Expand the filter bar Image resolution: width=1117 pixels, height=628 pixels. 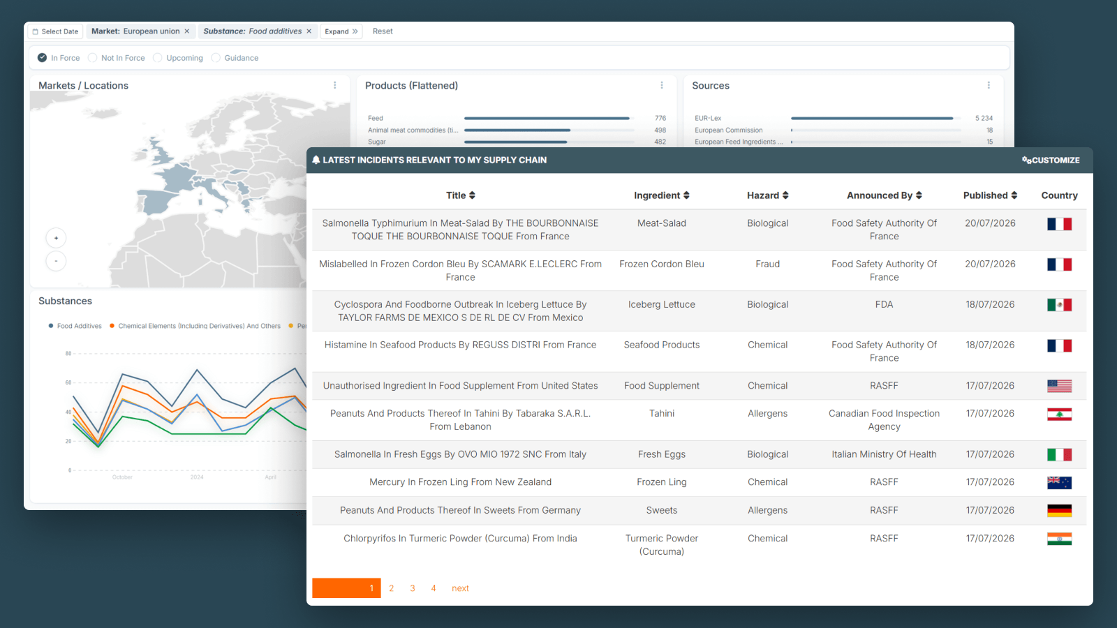(x=341, y=31)
